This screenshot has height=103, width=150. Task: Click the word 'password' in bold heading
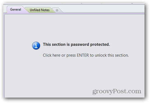[80, 44]
